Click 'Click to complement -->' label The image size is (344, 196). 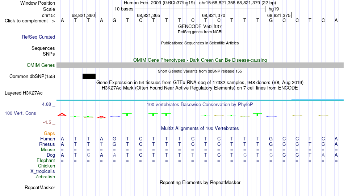coord(30,21)
